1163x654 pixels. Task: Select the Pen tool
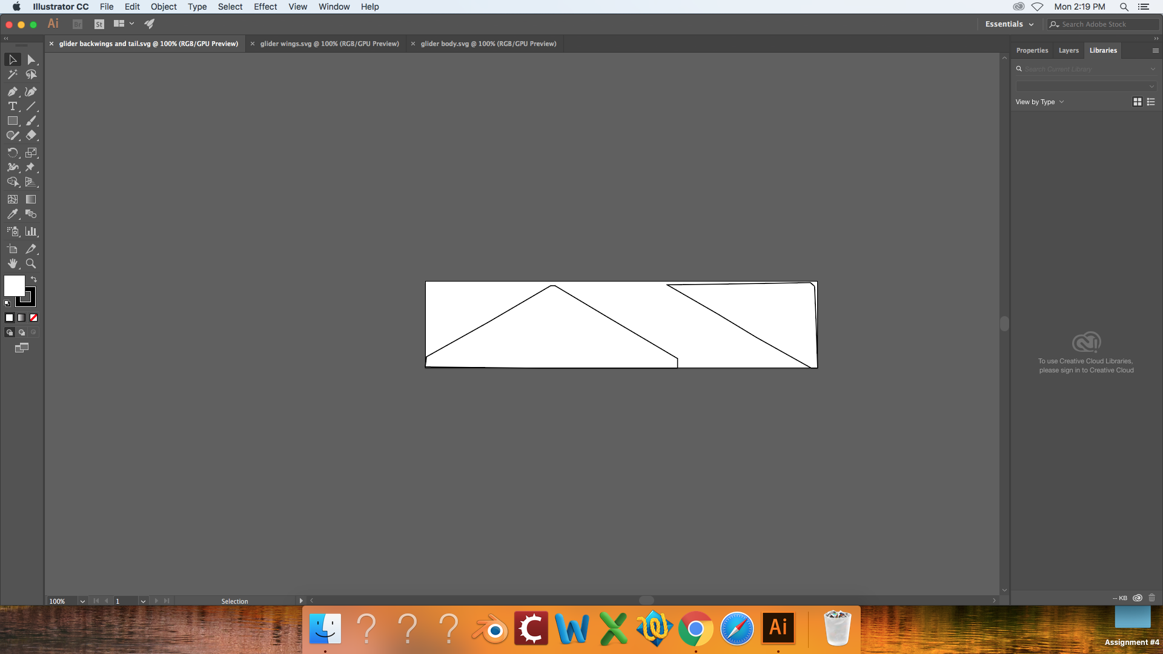click(13, 90)
